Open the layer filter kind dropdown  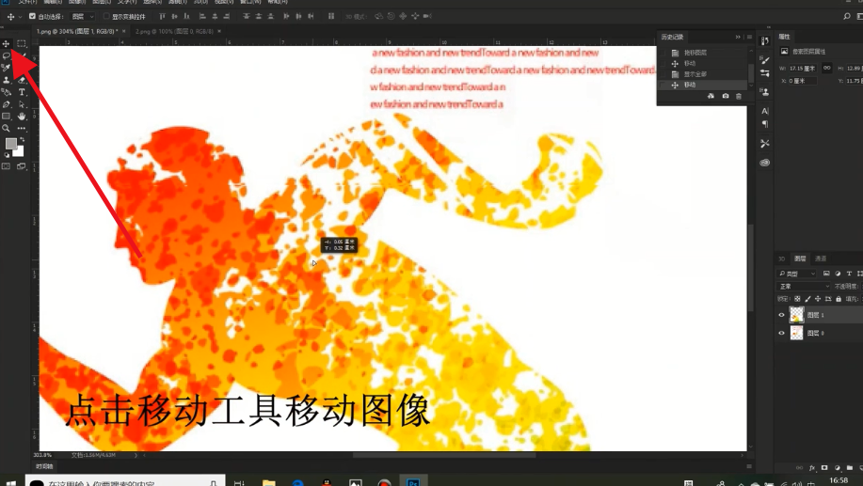(797, 274)
